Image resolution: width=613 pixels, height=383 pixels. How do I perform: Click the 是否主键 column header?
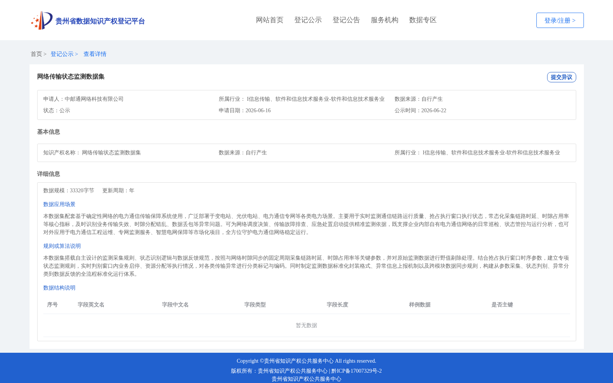[502, 304]
